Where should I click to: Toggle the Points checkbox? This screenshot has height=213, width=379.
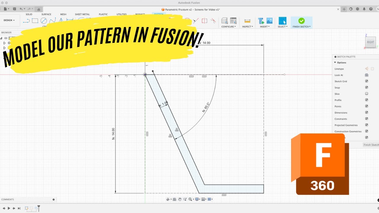tap(367, 106)
